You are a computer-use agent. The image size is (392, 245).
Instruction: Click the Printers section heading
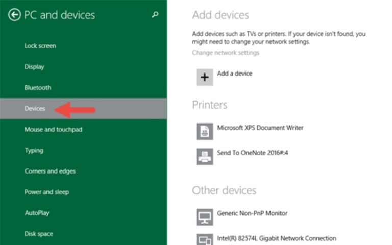209,105
